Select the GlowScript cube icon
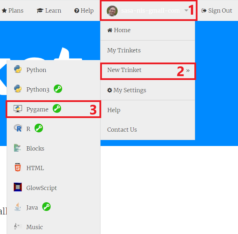Image resolution: width=238 pixels, height=234 pixels. (x=18, y=187)
